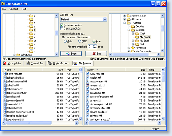Click the molly rose.ttf file icon
This screenshot has height=136, width=172.
(x=88, y=74)
